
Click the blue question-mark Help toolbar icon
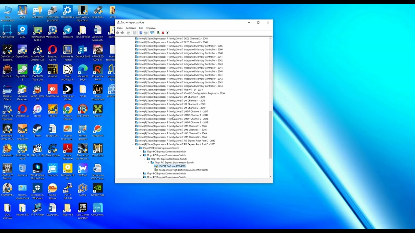pos(141,33)
